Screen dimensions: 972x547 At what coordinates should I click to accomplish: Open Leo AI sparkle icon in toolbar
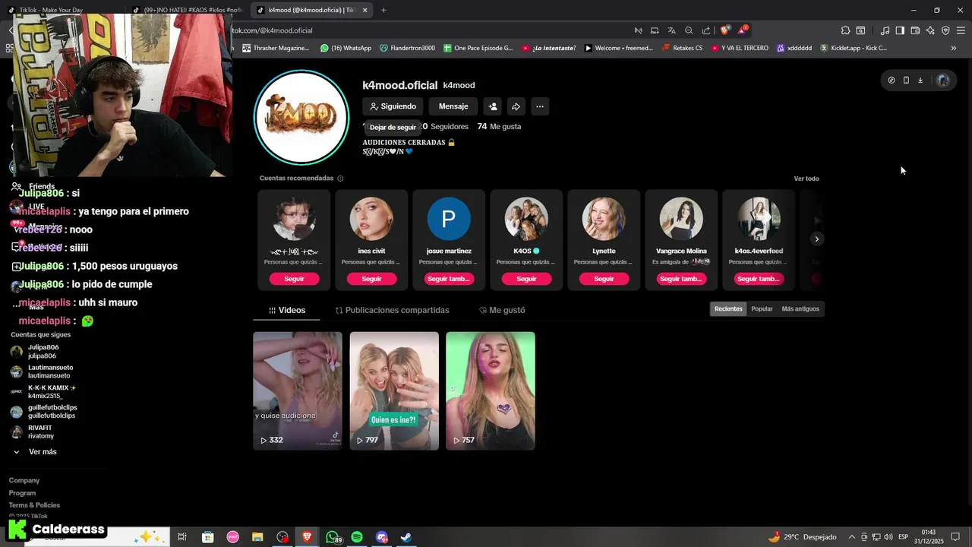[930, 30]
